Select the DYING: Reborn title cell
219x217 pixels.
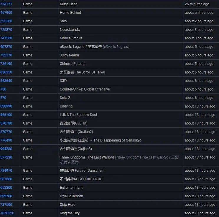click(x=71, y=196)
